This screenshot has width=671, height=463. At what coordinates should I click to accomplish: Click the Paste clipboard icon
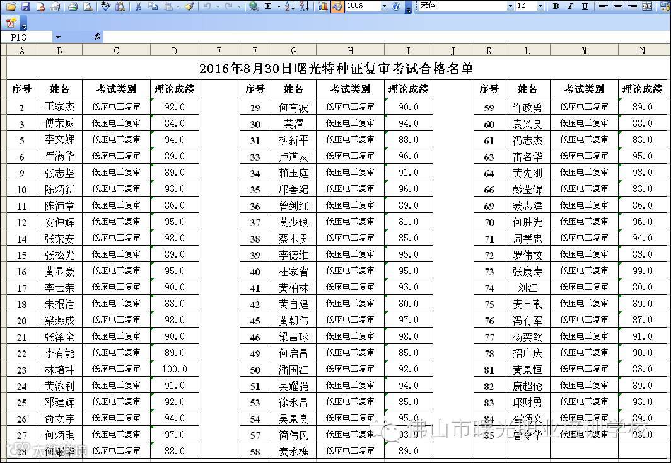pyautogui.click(x=168, y=6)
